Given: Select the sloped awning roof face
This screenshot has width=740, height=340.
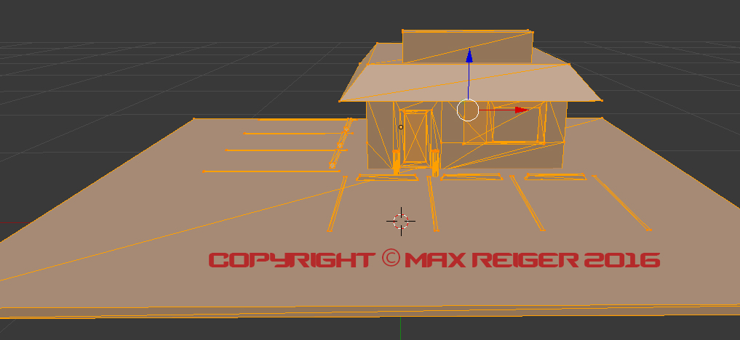Looking at the screenshot, I should [471, 83].
